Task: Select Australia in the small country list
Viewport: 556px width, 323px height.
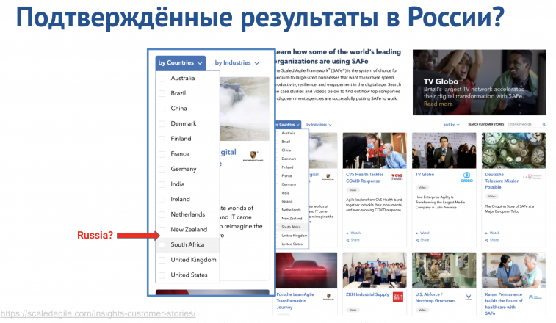Action: point(289,134)
